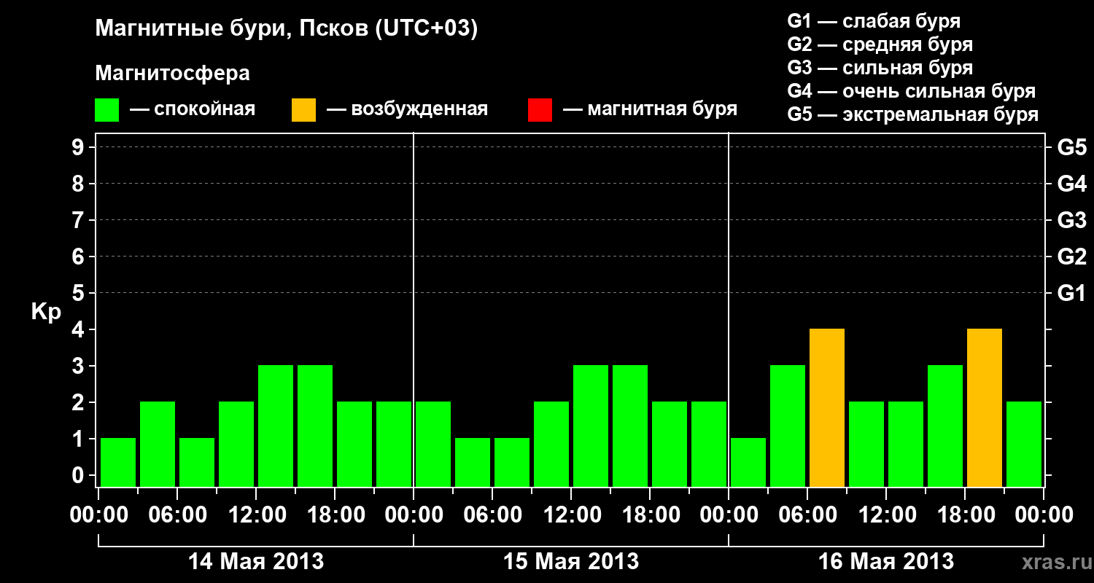Viewport: 1094px width, 583px height.
Task: Click the green 'спокойная' legend swatch
Action: (107, 110)
